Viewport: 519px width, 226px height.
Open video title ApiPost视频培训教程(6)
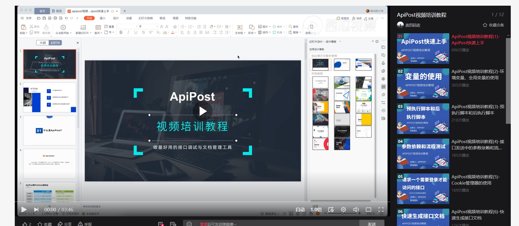478,215
